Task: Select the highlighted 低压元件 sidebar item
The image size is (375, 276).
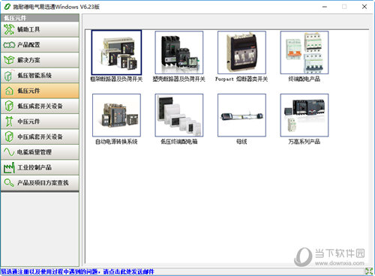Action: click(40, 91)
